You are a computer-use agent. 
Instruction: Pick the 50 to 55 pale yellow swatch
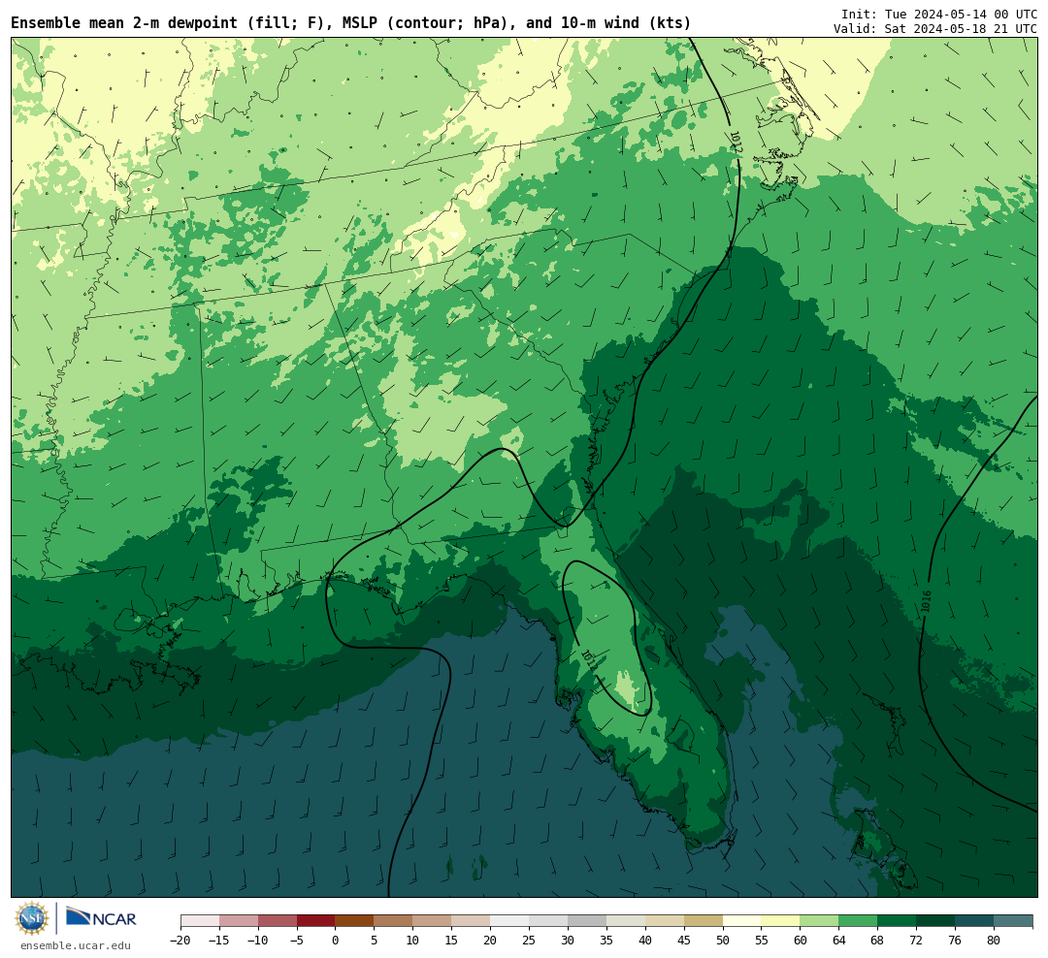click(x=742, y=921)
